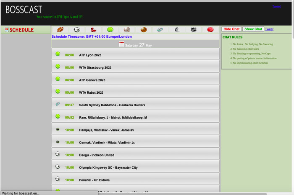Open Hampejs, Vladislav - Vanek, Jaroslav match
294x195 pixels.
tap(135, 129)
